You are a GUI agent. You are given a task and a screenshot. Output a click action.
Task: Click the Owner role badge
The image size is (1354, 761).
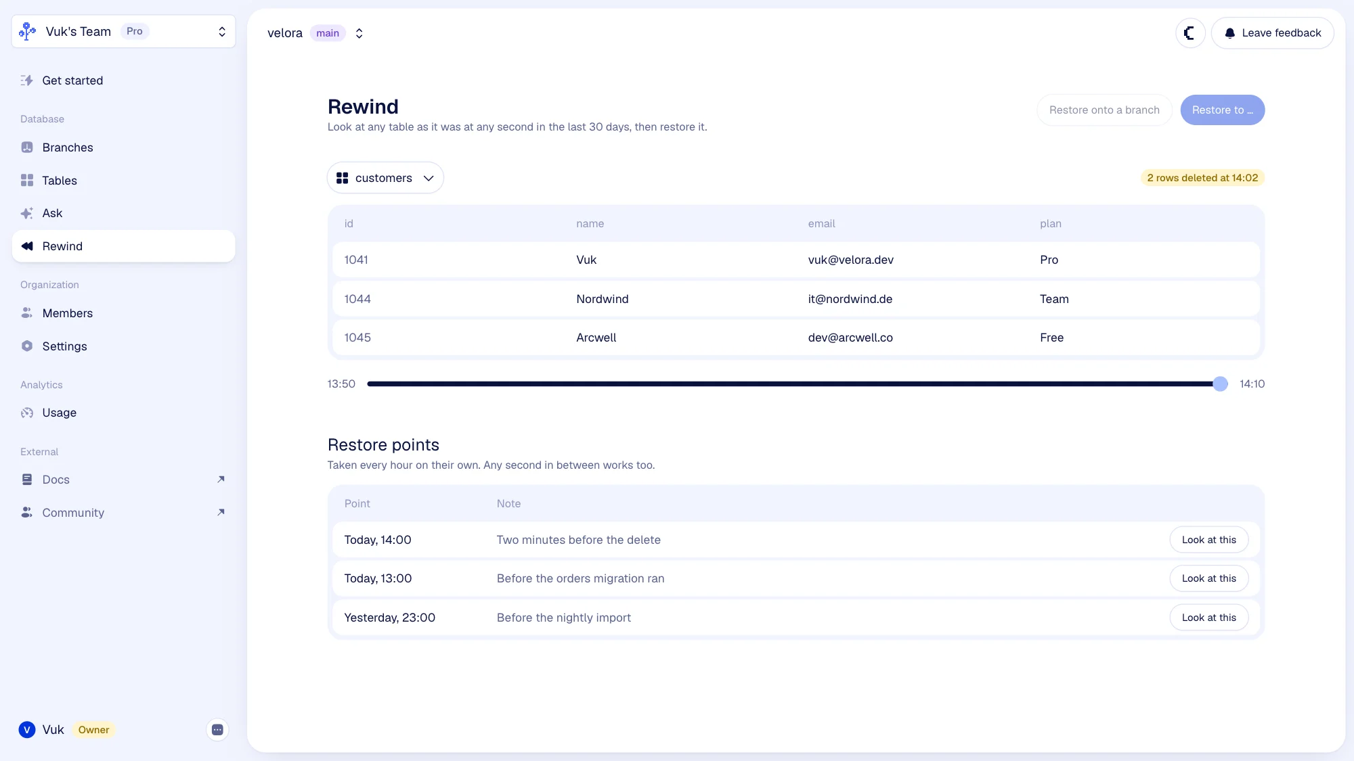tap(93, 730)
